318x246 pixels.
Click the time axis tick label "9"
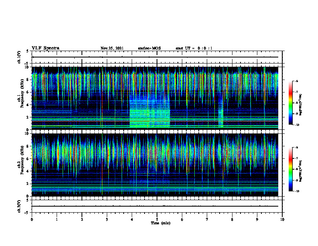(x=257, y=219)
